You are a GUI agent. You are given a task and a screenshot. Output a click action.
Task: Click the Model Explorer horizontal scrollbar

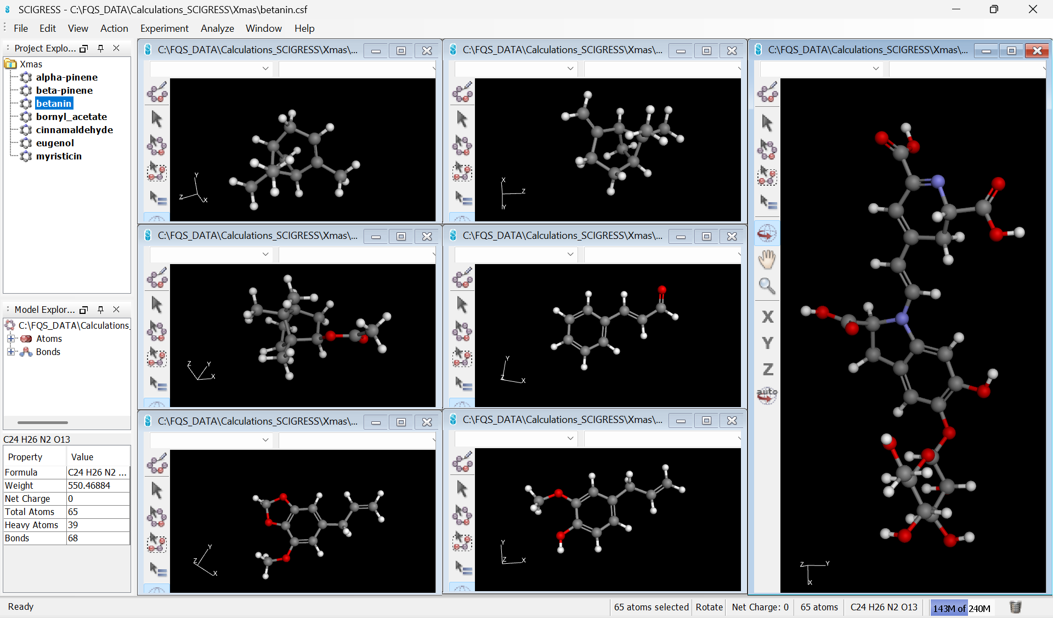[x=43, y=422]
